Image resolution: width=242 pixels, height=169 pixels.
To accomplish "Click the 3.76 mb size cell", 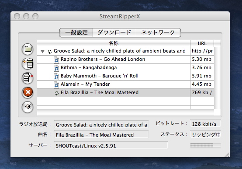I will pyautogui.click(x=202, y=68).
